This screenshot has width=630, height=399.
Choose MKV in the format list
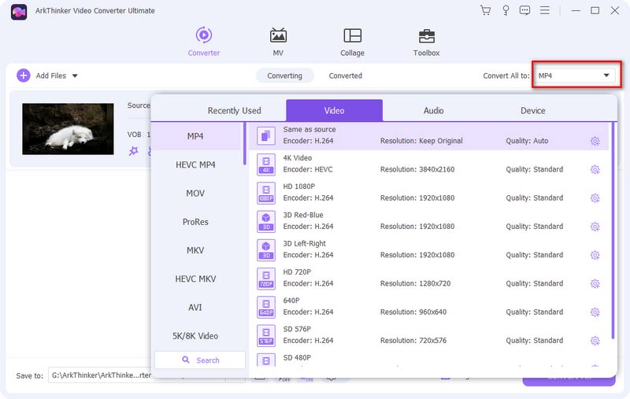(x=195, y=250)
